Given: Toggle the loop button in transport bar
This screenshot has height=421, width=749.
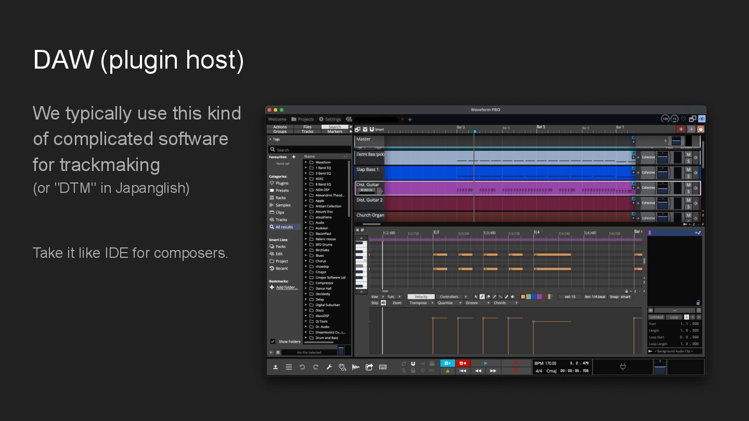Looking at the screenshot, I should (x=404, y=363).
